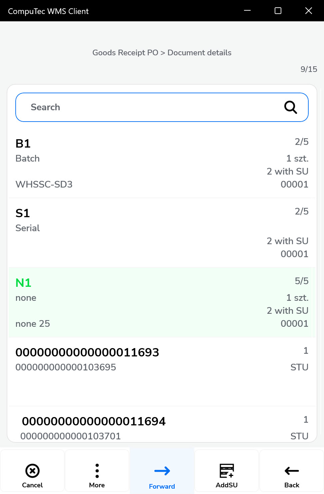Maximize the CompuTec WMS Client window
324x494 pixels.
click(x=278, y=11)
